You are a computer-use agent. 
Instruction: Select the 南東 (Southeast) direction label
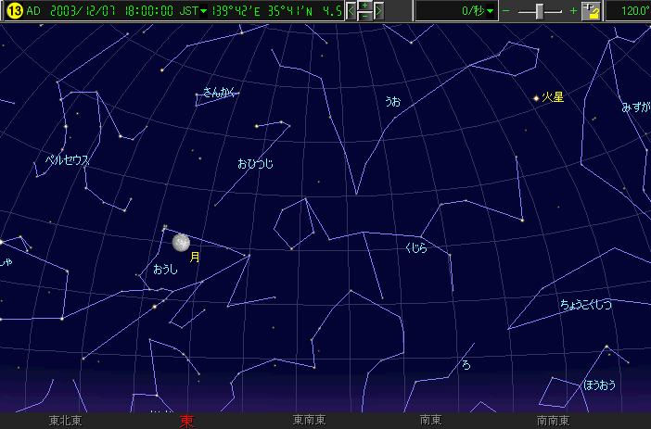[x=430, y=421]
